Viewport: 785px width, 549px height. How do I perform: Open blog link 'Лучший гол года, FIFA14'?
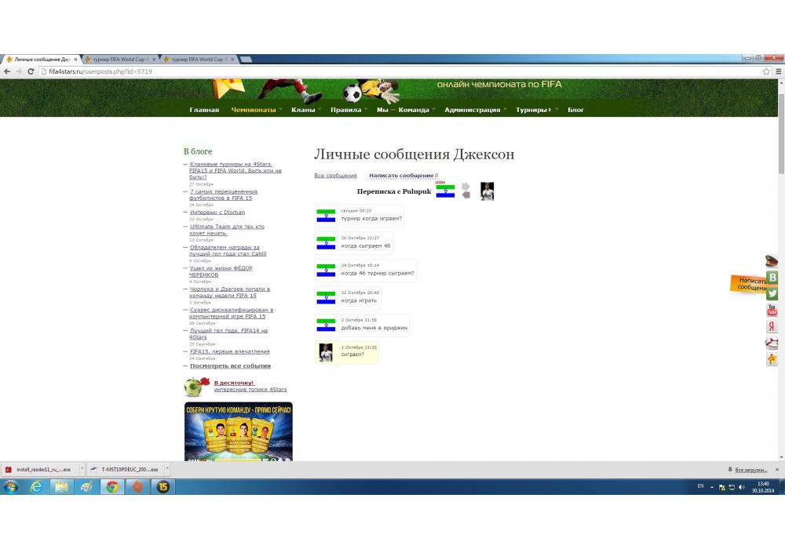tap(228, 333)
